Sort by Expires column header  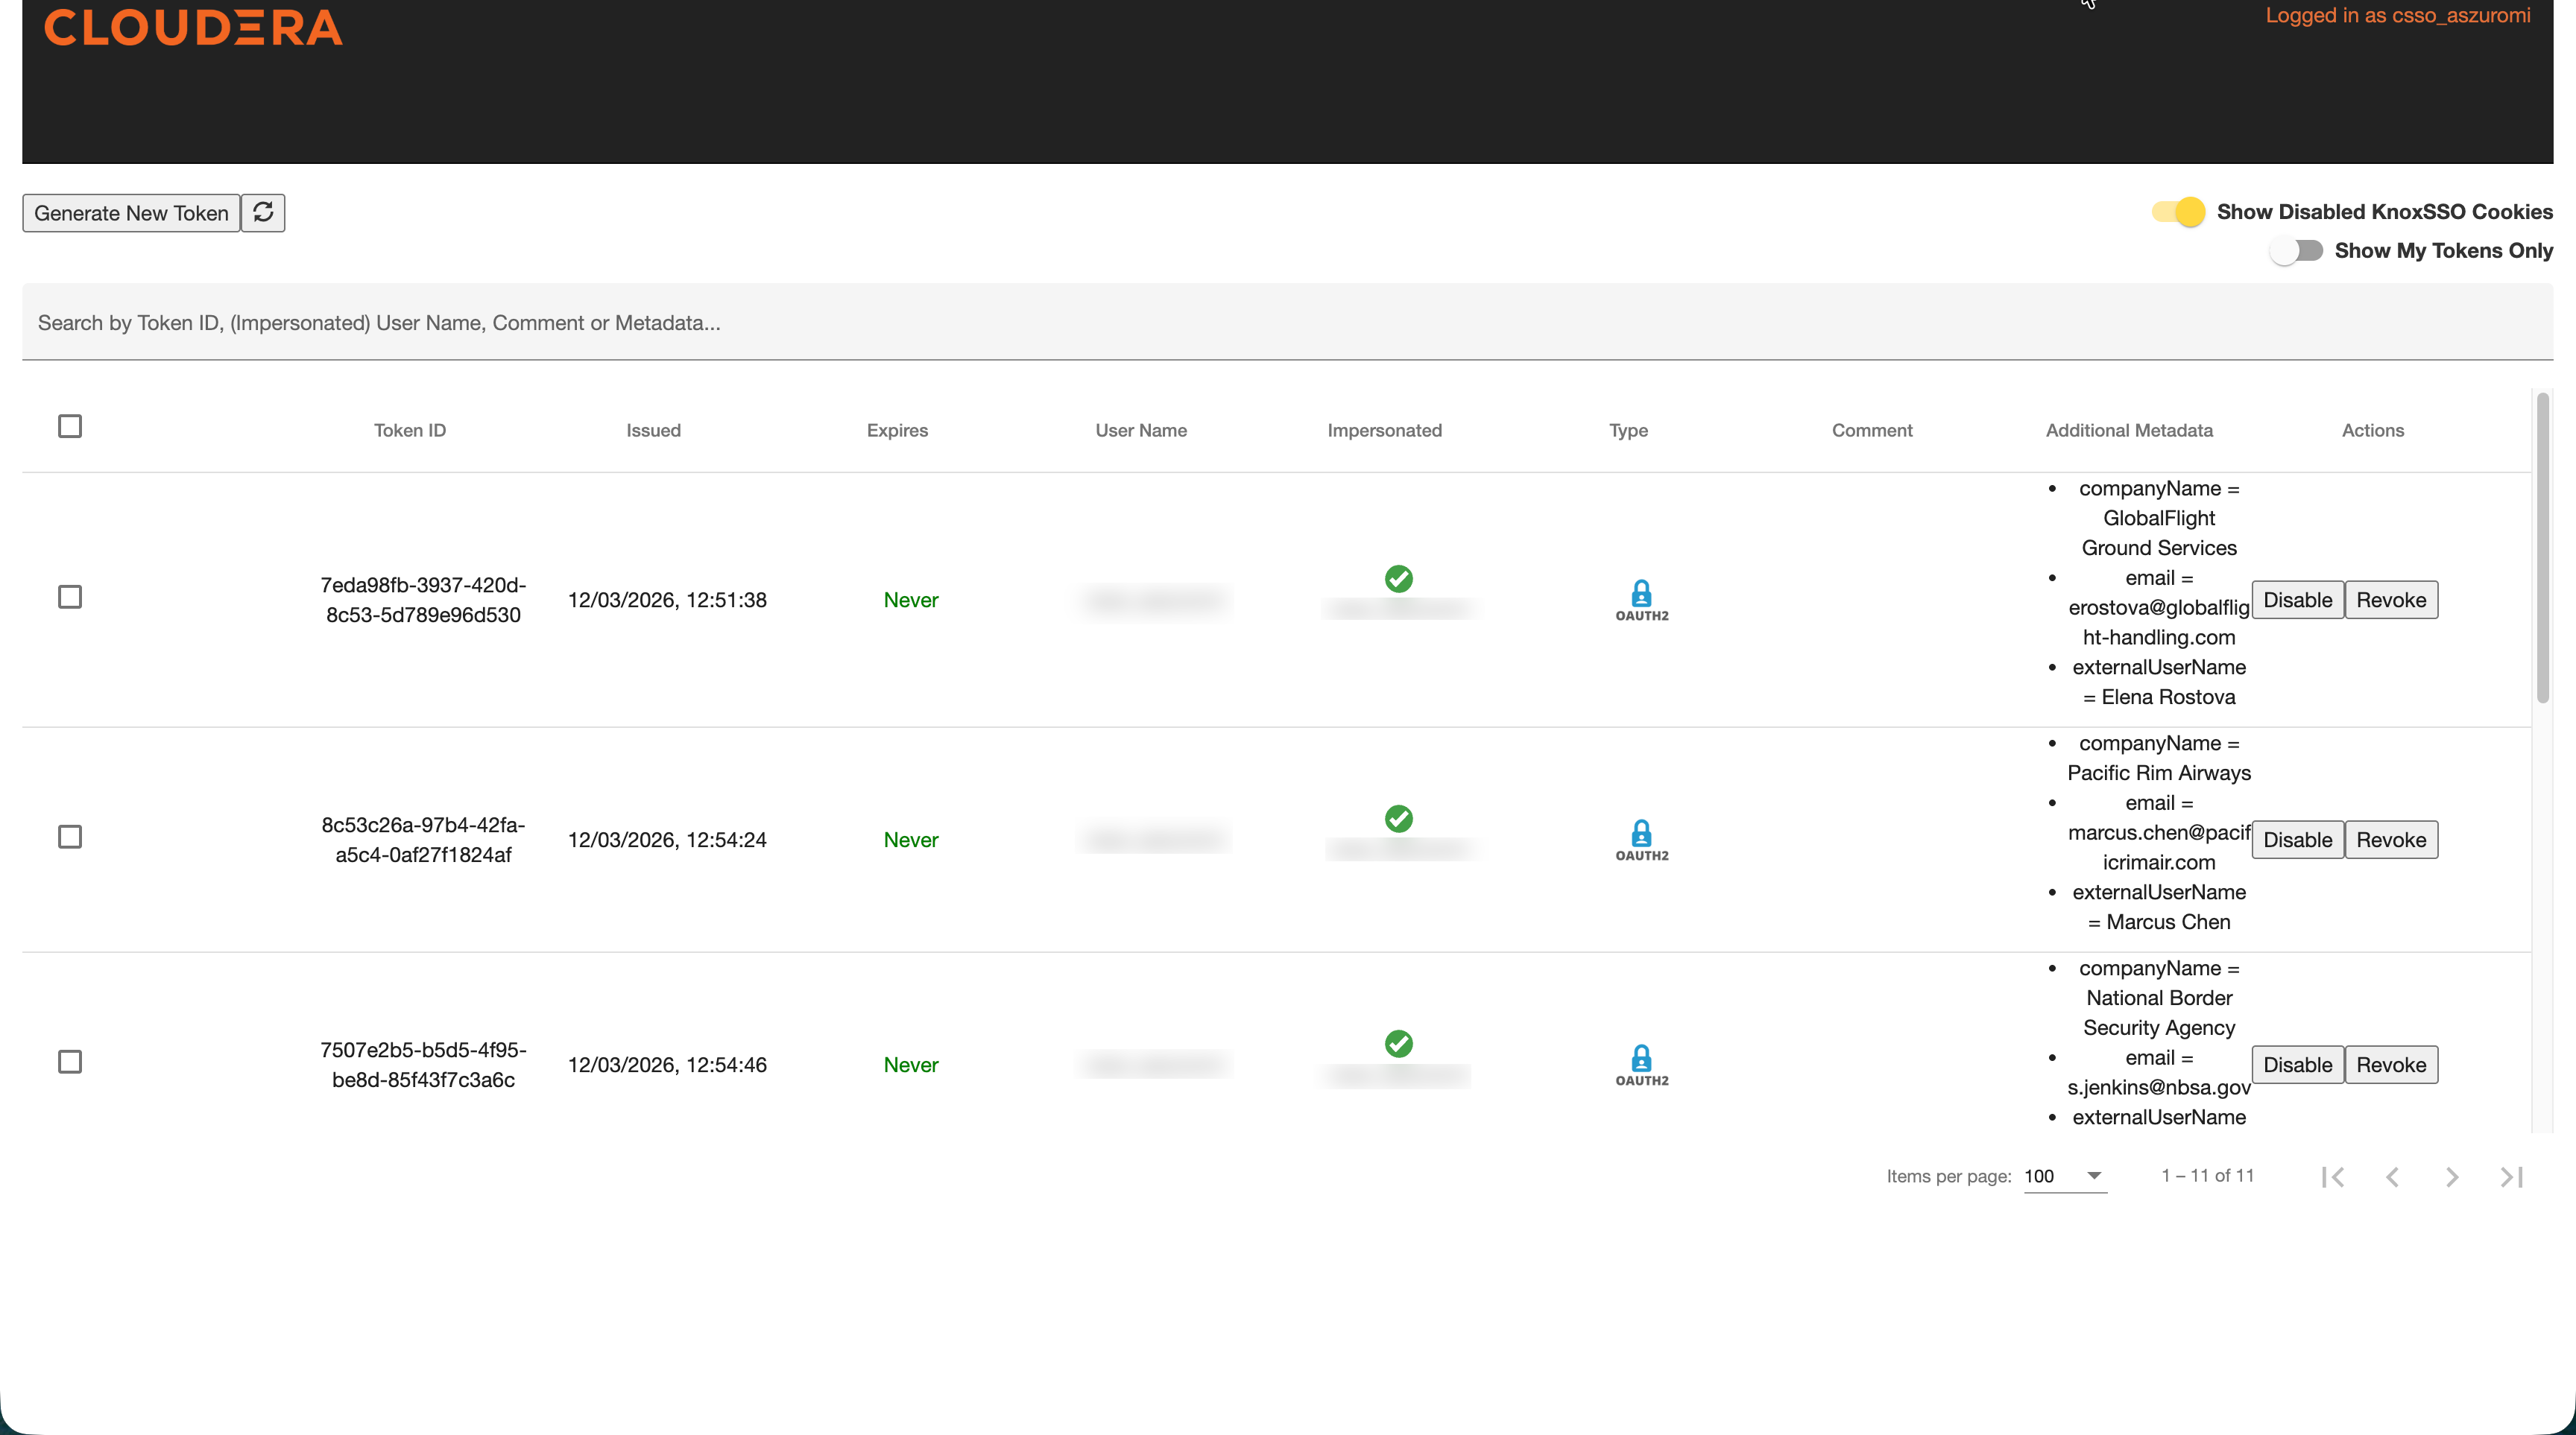(x=897, y=431)
